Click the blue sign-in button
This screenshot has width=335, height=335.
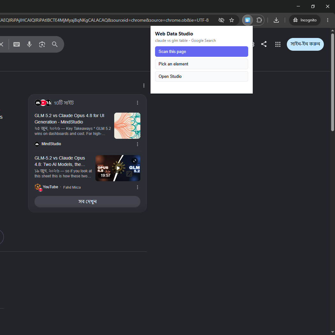click(305, 44)
